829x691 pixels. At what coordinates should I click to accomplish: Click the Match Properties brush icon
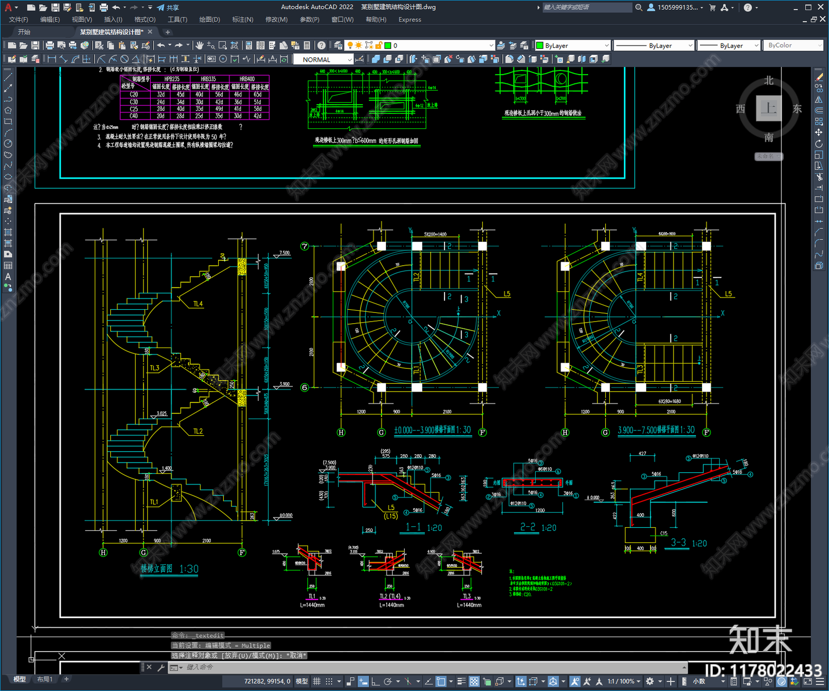coord(146,46)
